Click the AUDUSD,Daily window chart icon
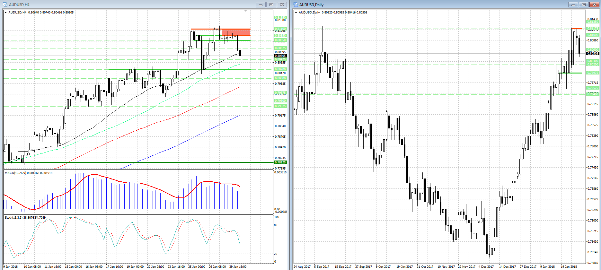 click(x=296, y=4)
